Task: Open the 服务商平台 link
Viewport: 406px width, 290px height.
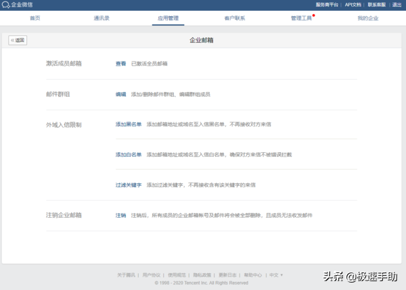Action: tap(327, 5)
